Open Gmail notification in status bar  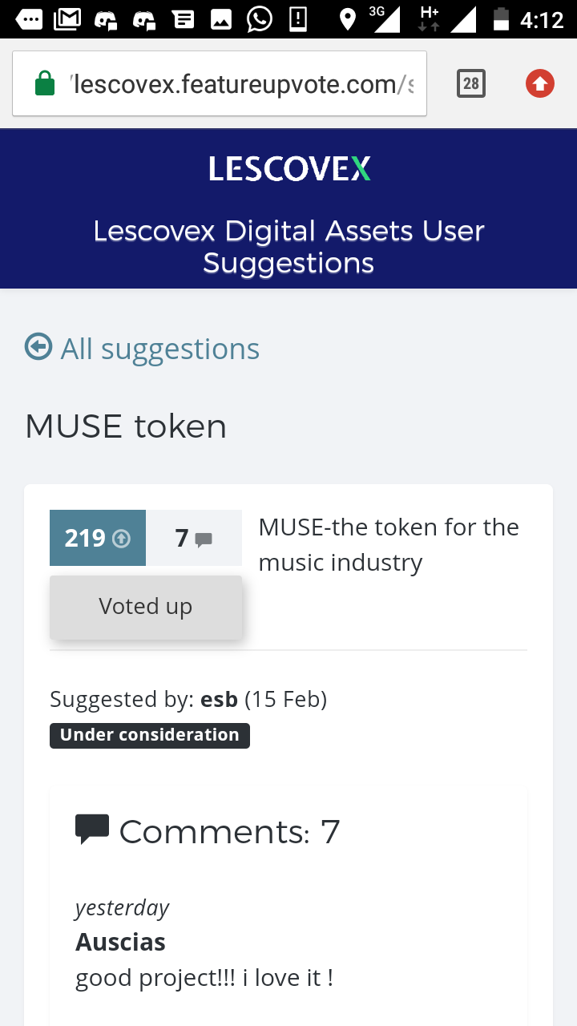(67, 19)
